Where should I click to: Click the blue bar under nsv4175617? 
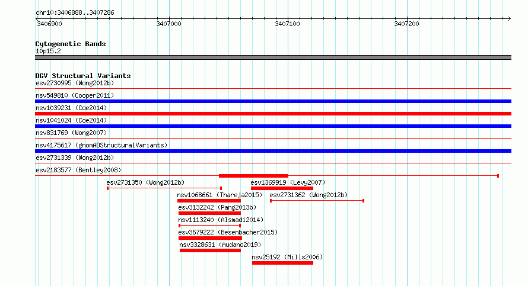pos(273,151)
